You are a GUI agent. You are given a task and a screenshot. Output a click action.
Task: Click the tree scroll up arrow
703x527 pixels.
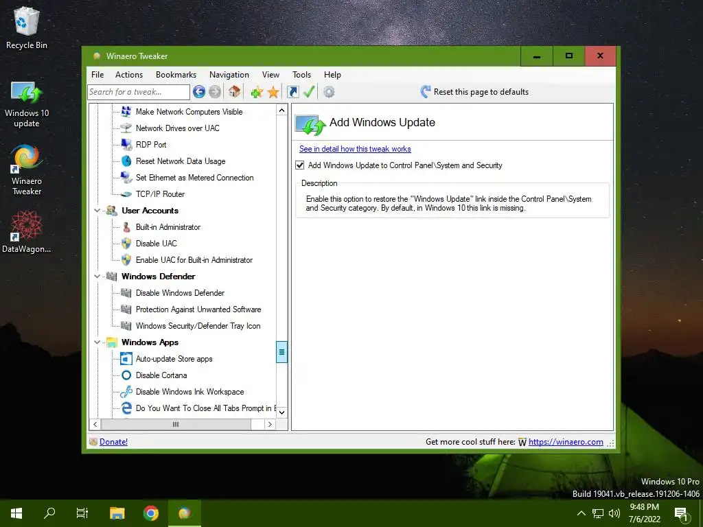281,110
